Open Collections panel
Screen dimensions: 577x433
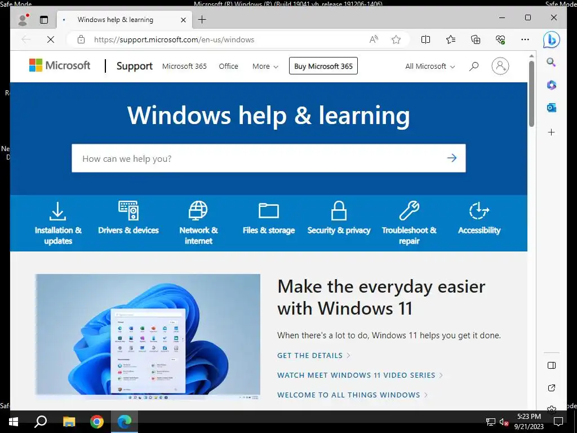(x=476, y=39)
